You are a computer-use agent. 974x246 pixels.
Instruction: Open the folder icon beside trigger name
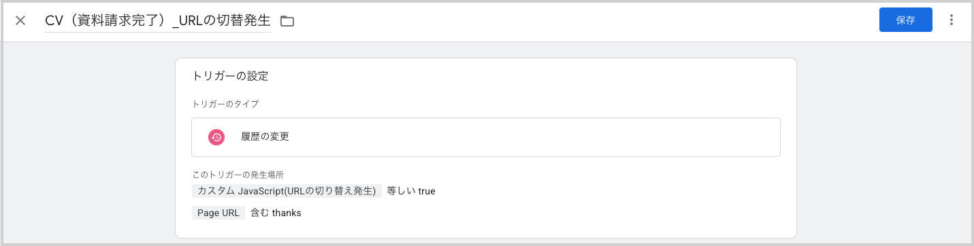[287, 21]
